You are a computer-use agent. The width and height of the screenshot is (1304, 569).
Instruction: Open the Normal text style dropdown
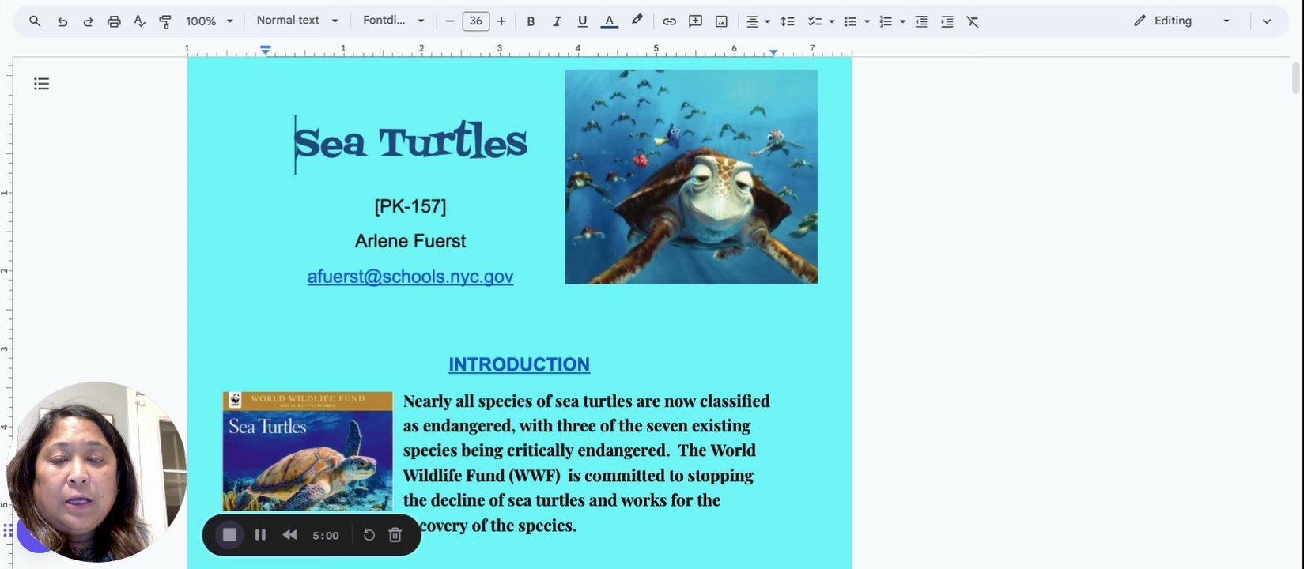pyautogui.click(x=297, y=21)
